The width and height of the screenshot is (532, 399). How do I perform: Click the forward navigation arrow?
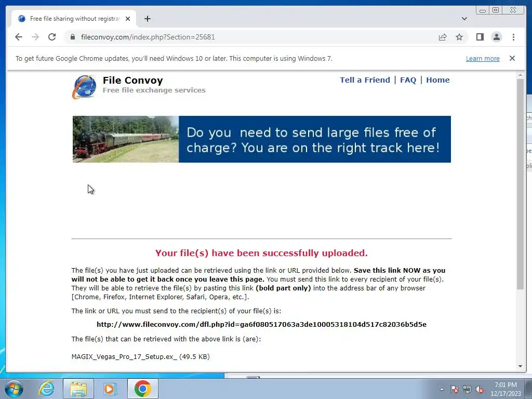point(35,37)
